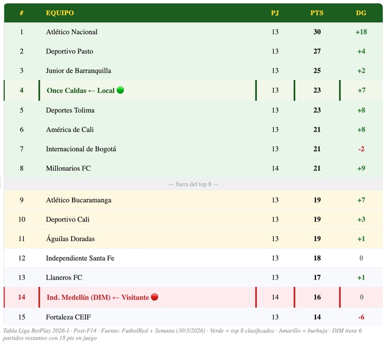Click the PJ column header
Screen dimensions: 387x343
tap(275, 13)
